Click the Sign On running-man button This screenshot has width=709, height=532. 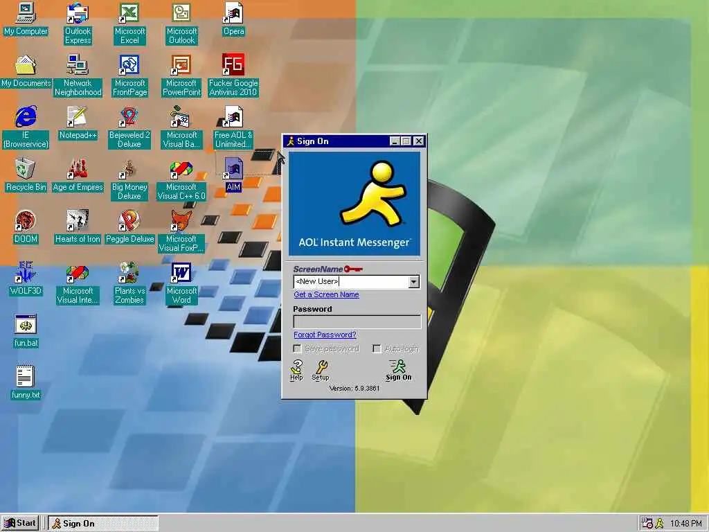pos(398,370)
